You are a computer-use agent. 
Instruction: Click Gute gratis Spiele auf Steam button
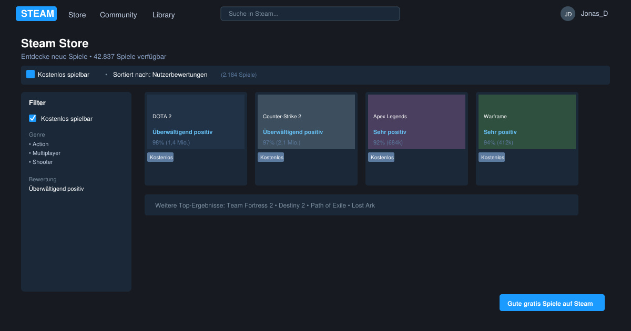(552, 303)
